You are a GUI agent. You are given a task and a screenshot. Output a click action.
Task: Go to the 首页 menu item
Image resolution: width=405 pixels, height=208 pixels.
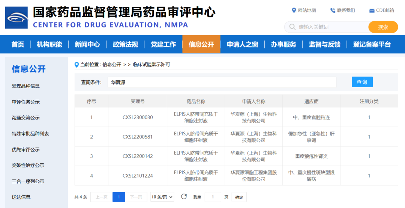click(x=18, y=44)
